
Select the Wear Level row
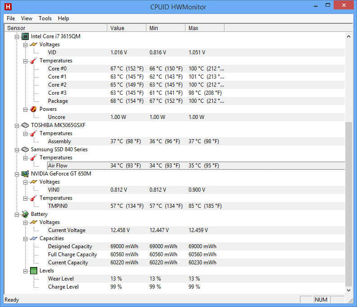(x=196, y=279)
